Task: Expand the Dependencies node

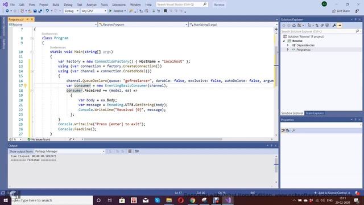Action: coord(288,46)
